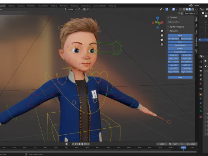
Task: Click the timeline play button
Action: pyautogui.click(x=82, y=144)
